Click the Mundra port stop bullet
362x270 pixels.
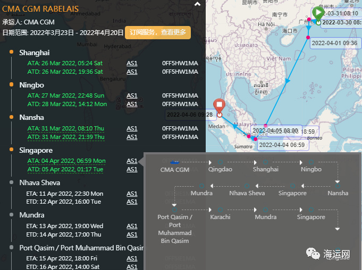11,214
